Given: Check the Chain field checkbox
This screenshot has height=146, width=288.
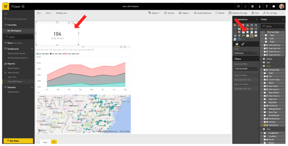Looking at the screenshot, I should [x=265, y=73].
